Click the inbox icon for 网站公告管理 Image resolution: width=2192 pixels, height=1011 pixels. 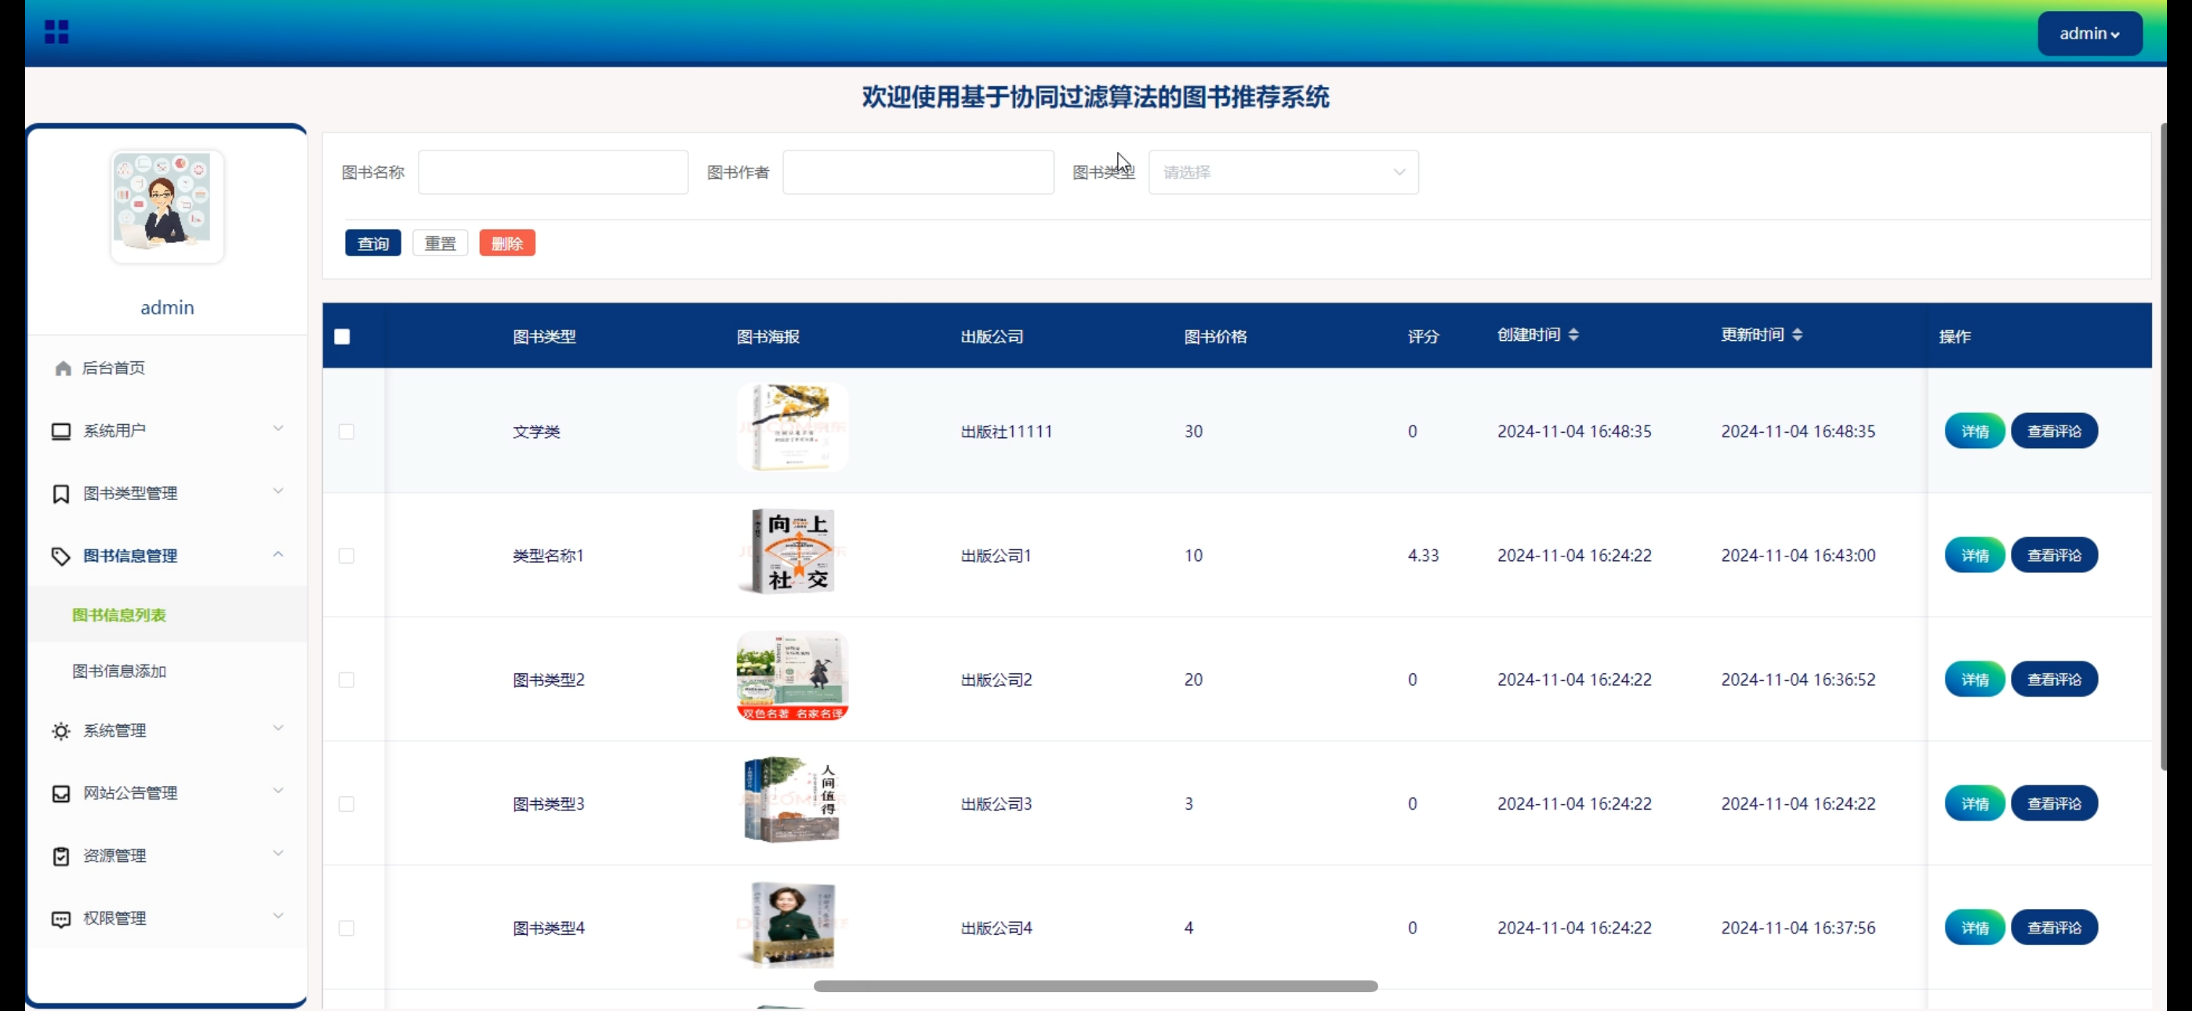[61, 793]
